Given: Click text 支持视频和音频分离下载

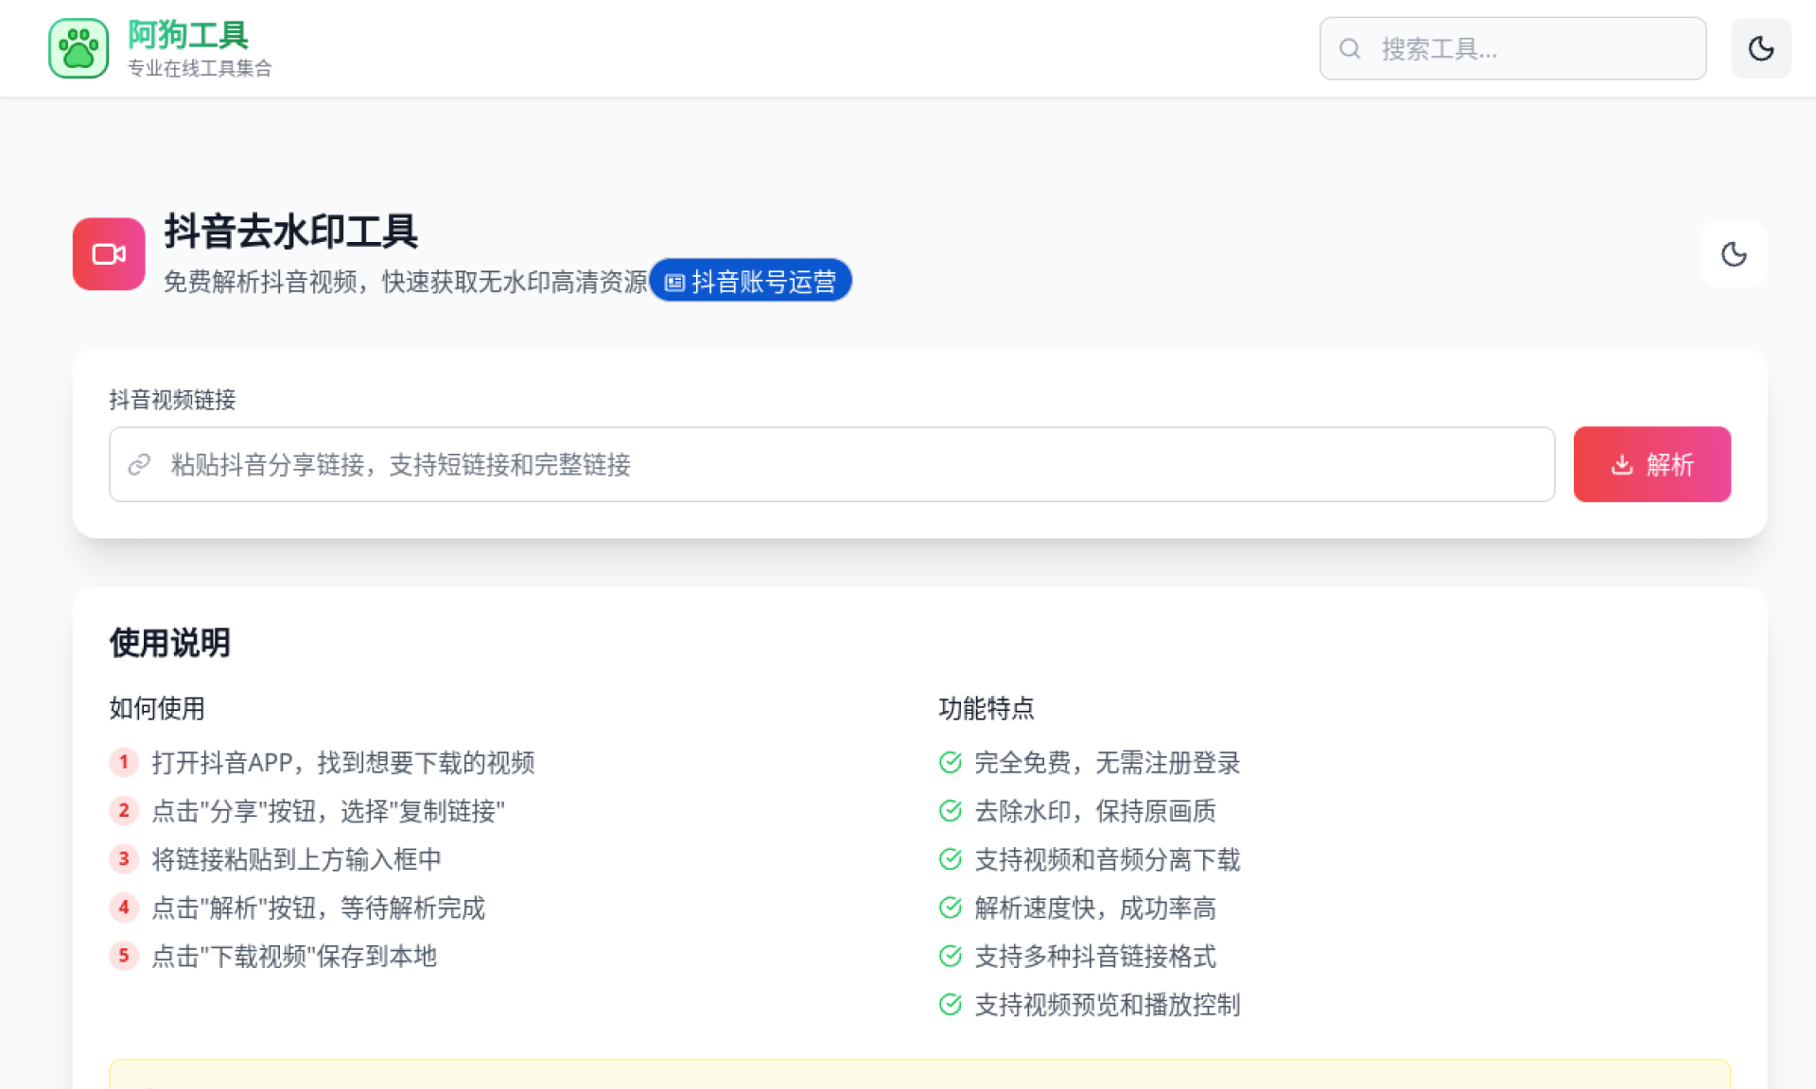Looking at the screenshot, I should pyautogui.click(x=1108, y=858).
